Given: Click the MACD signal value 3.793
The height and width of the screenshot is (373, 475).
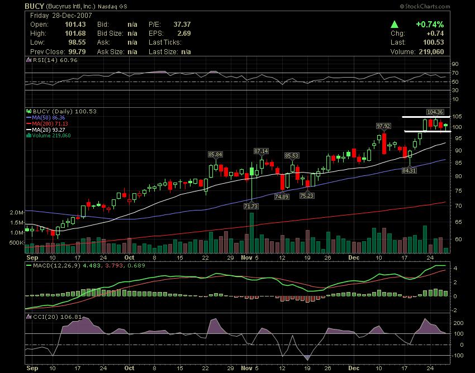Looking at the screenshot, I should click(114, 266).
